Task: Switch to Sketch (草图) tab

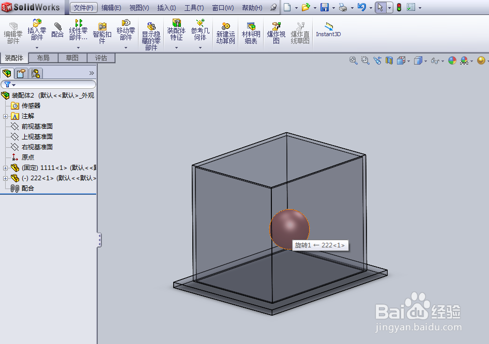Action: 72,58
